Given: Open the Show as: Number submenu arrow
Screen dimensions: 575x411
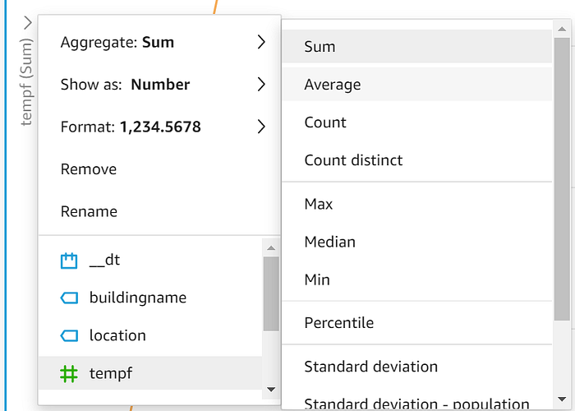Looking at the screenshot, I should tap(261, 85).
